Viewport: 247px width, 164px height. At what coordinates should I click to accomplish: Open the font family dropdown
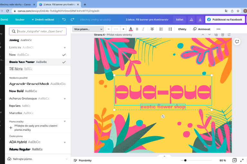click(x=88, y=29)
